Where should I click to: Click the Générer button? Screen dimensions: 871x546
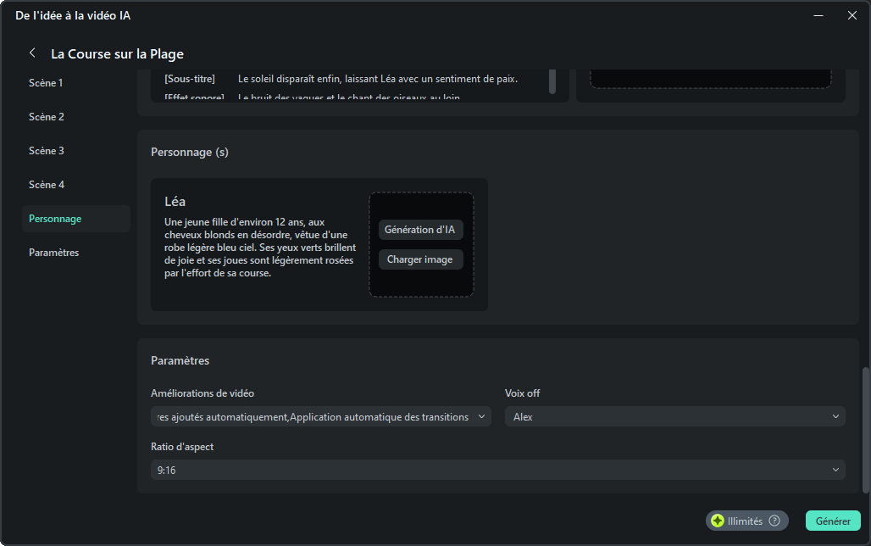(833, 521)
